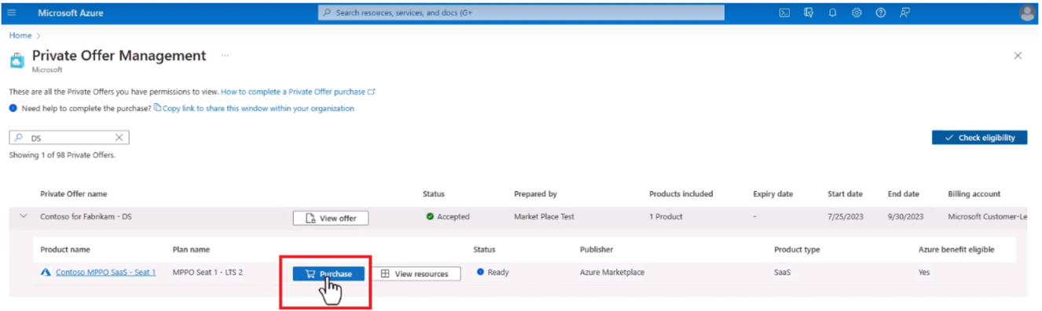Open Contoso MPPO SaaS - Seat 1 link
The image size is (1042, 311).
[105, 273]
